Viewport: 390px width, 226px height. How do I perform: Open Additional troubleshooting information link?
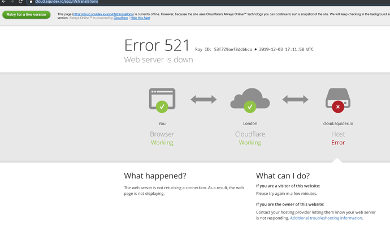tap(326, 218)
